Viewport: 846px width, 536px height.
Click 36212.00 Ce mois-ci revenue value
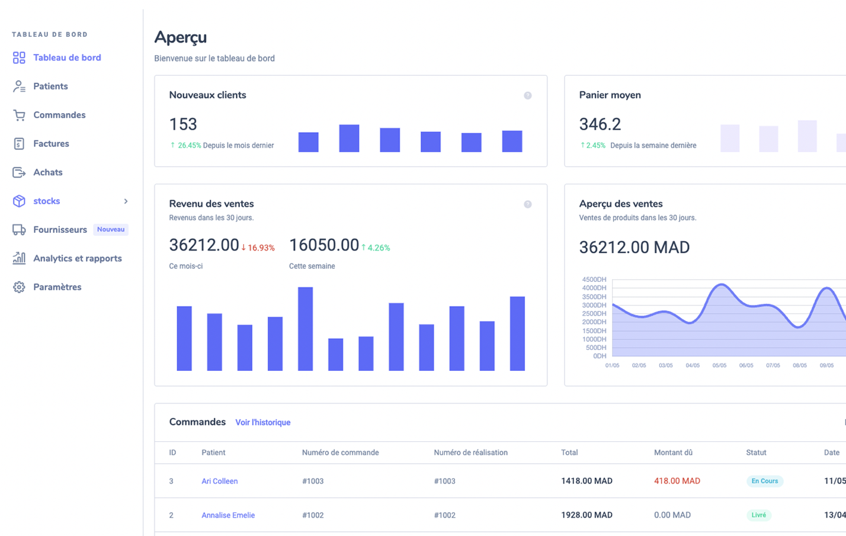pyautogui.click(x=204, y=245)
